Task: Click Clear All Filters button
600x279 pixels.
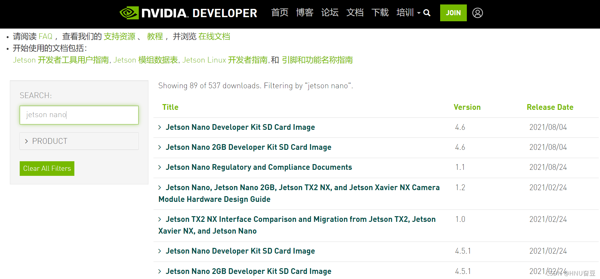Action: click(47, 169)
